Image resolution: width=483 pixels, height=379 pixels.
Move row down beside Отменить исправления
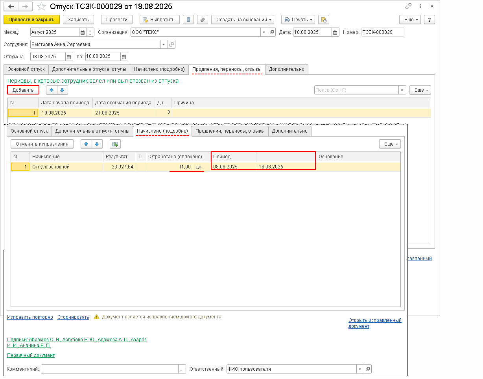click(x=97, y=144)
